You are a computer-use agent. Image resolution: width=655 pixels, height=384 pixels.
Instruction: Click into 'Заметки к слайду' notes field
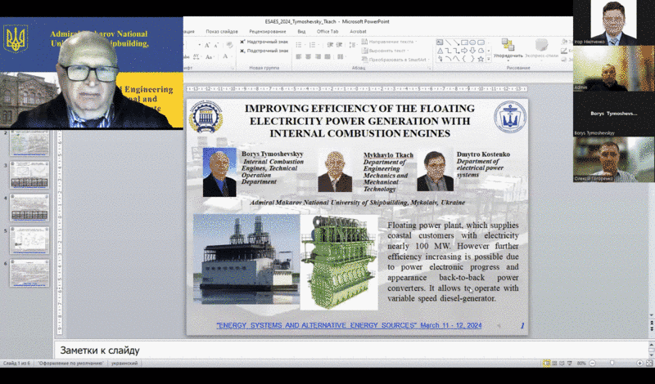pyautogui.click(x=351, y=351)
